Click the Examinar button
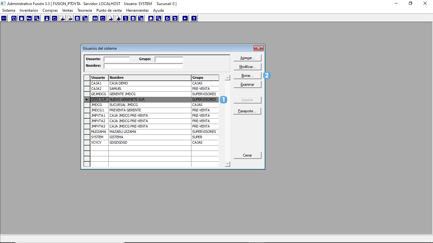 pyautogui.click(x=248, y=84)
